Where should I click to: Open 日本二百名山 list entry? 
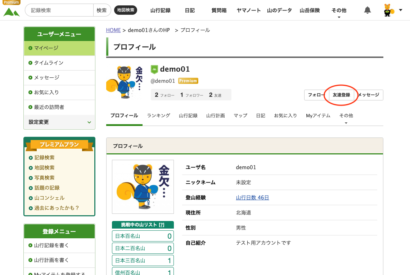pos(143,248)
